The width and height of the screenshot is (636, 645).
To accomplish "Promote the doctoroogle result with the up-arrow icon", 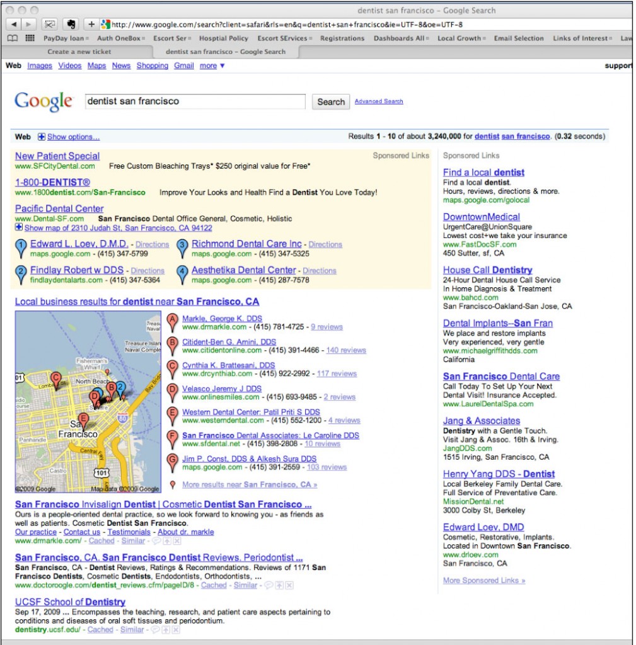I will tap(280, 585).
